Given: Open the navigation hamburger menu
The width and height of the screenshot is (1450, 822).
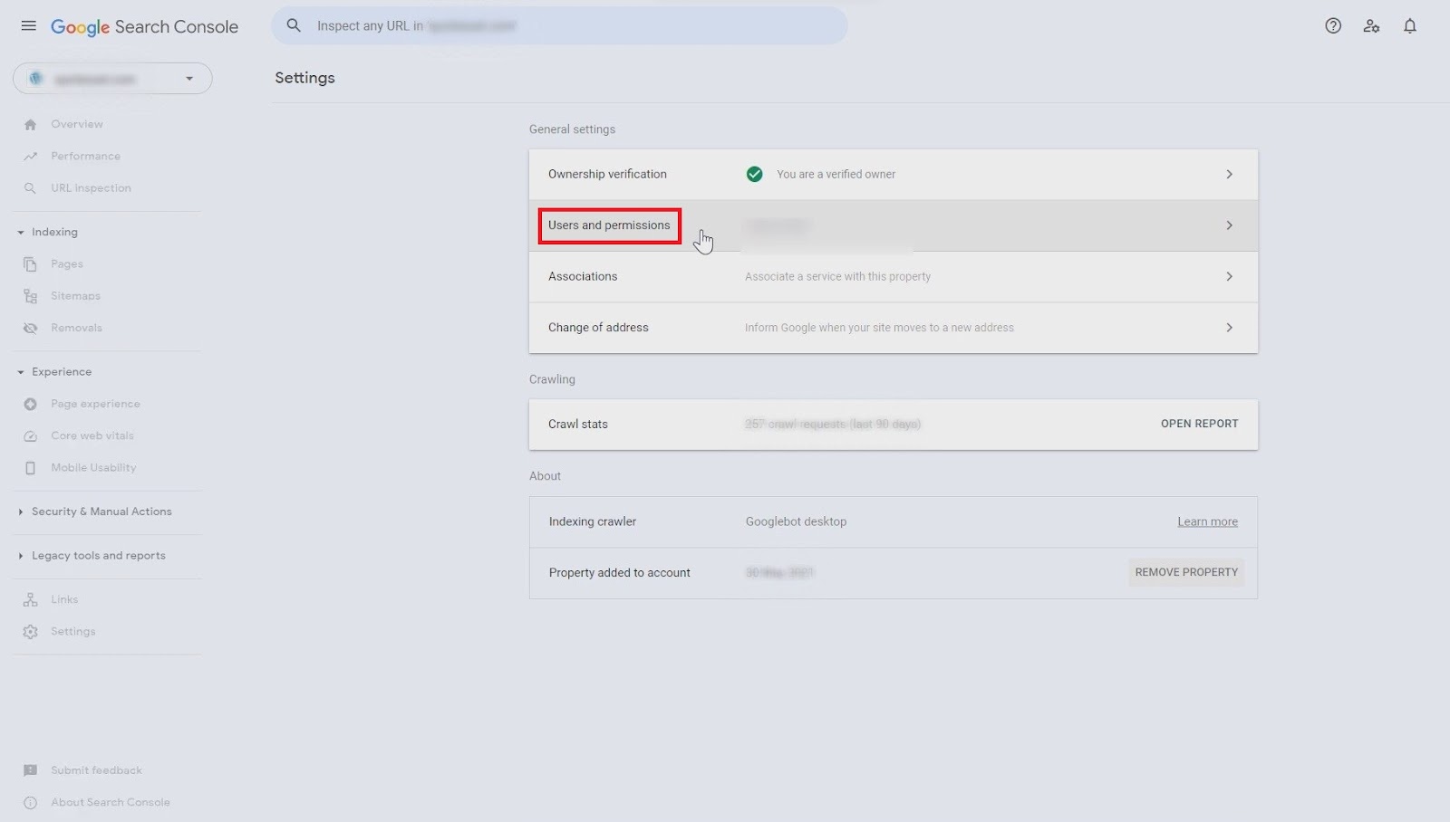Looking at the screenshot, I should click(x=28, y=25).
